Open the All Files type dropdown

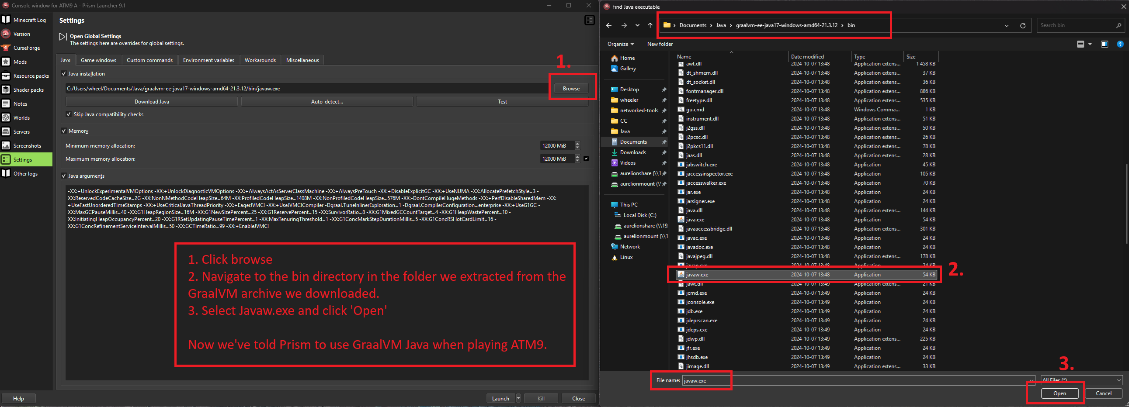[x=1081, y=380]
